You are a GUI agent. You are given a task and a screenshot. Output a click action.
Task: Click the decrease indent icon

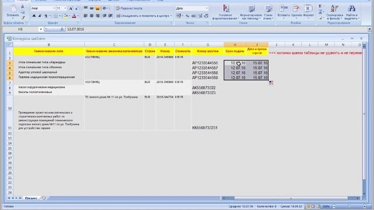[105, 16]
